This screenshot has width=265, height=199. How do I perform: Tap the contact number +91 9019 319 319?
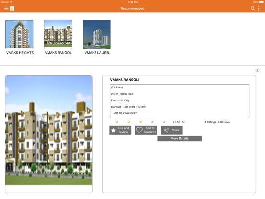(x=134, y=107)
